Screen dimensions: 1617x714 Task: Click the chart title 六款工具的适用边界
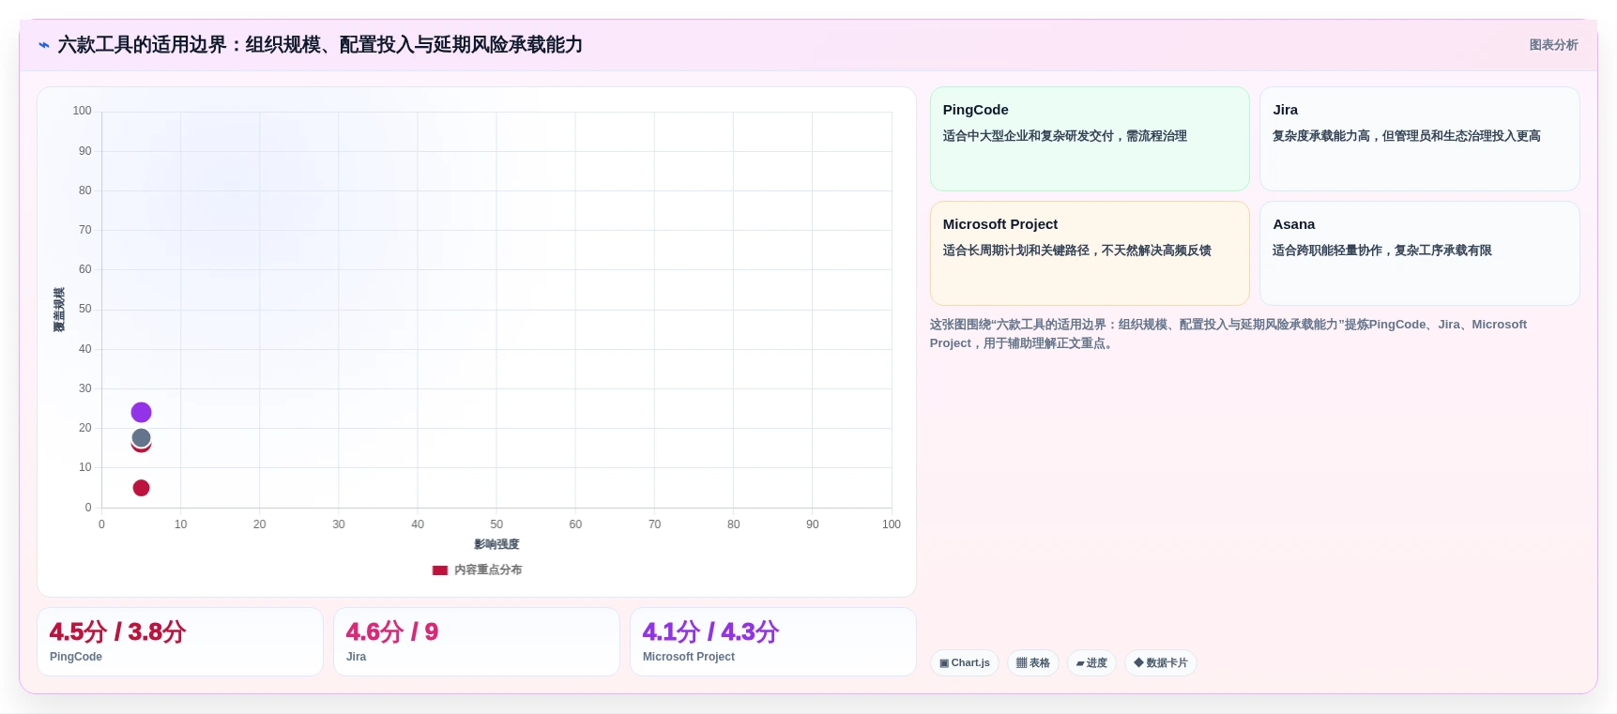[x=320, y=45]
